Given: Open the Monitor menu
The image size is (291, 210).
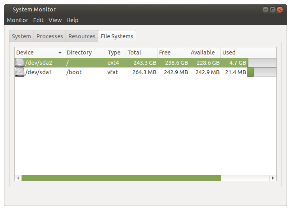Looking at the screenshot, I should [17, 20].
